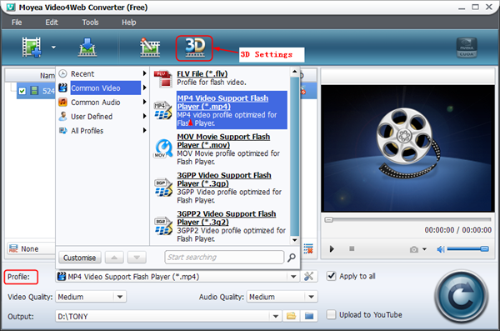Viewport: 500px width, 331px height.
Task: Open the Help menu
Action: pos(129,23)
